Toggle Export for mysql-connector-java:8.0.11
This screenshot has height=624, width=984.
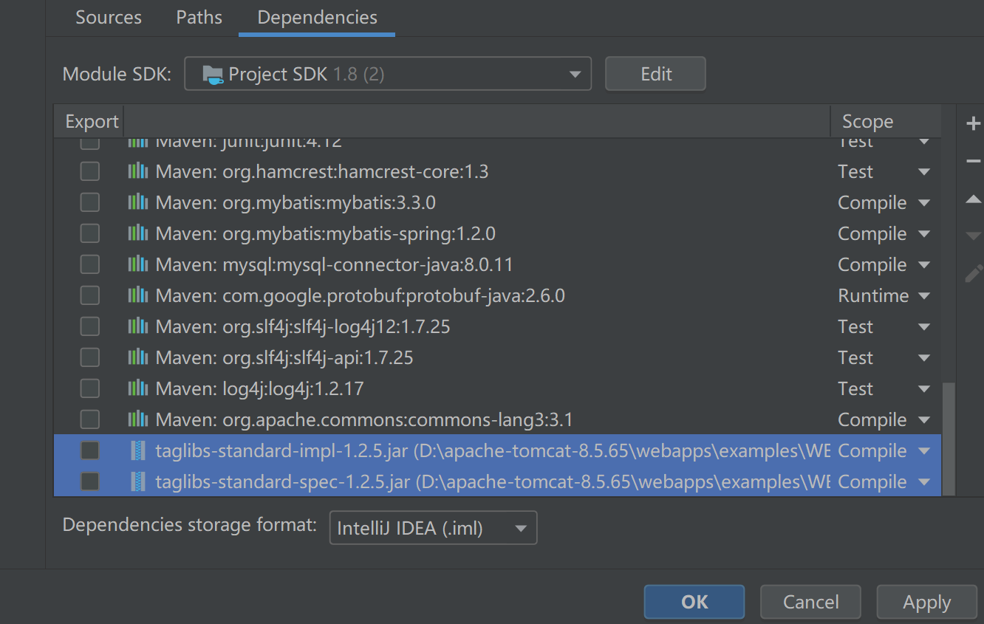tap(89, 264)
